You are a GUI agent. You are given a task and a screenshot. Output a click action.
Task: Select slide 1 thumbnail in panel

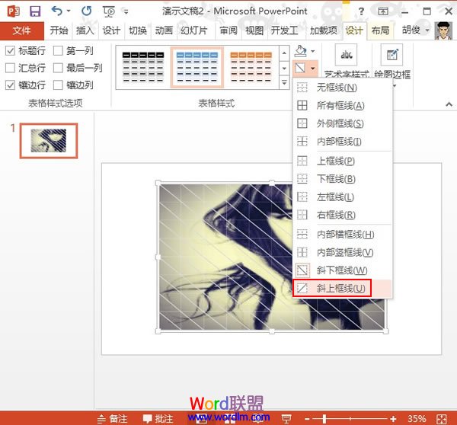point(49,141)
